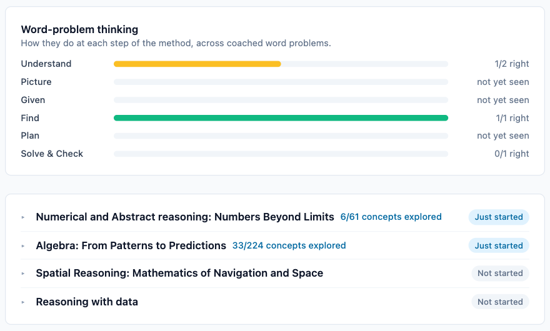Viewport: 550px width, 331px height.
Task: Click the yellow Understand progress bar
Action: click(197, 64)
